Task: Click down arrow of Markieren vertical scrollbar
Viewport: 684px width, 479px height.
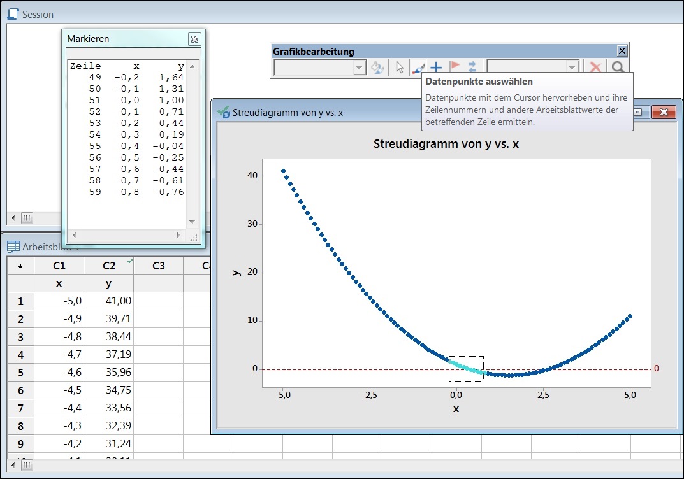Action: 192,222
